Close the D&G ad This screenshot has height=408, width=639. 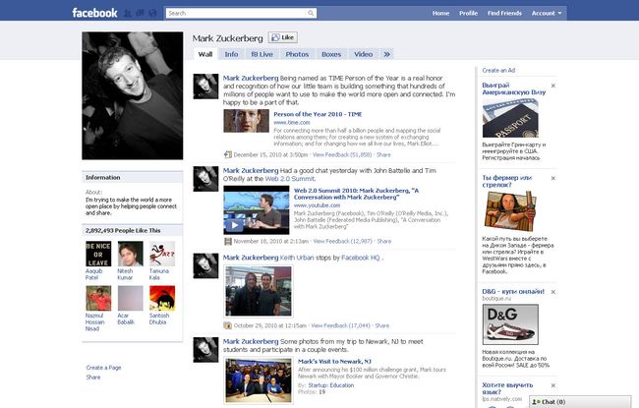(553, 292)
